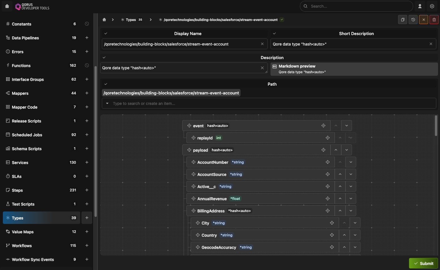Screen dimensions: 440x270
Task: Add a new Scheduled Job with plus icon
Action: [87, 135]
